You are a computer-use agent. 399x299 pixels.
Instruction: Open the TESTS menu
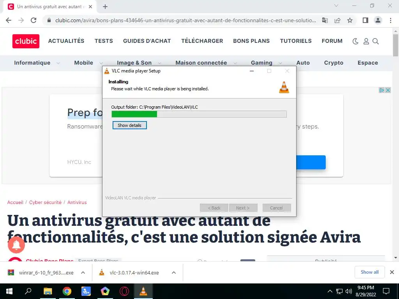[104, 41]
